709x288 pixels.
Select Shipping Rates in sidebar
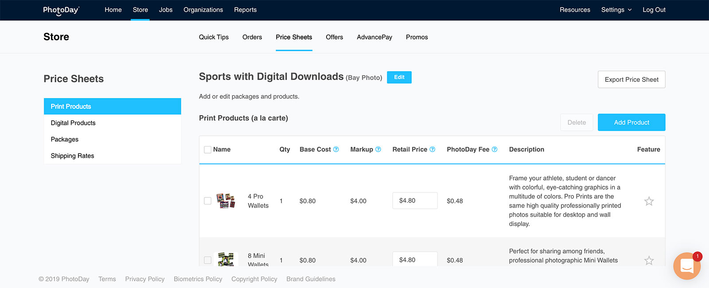[113, 156]
